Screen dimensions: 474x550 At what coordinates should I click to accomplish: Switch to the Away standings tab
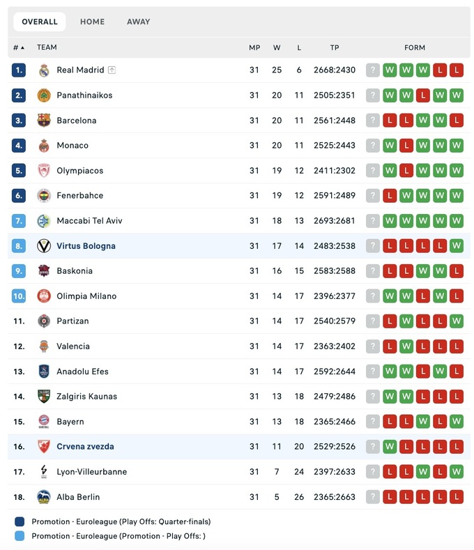pos(138,22)
